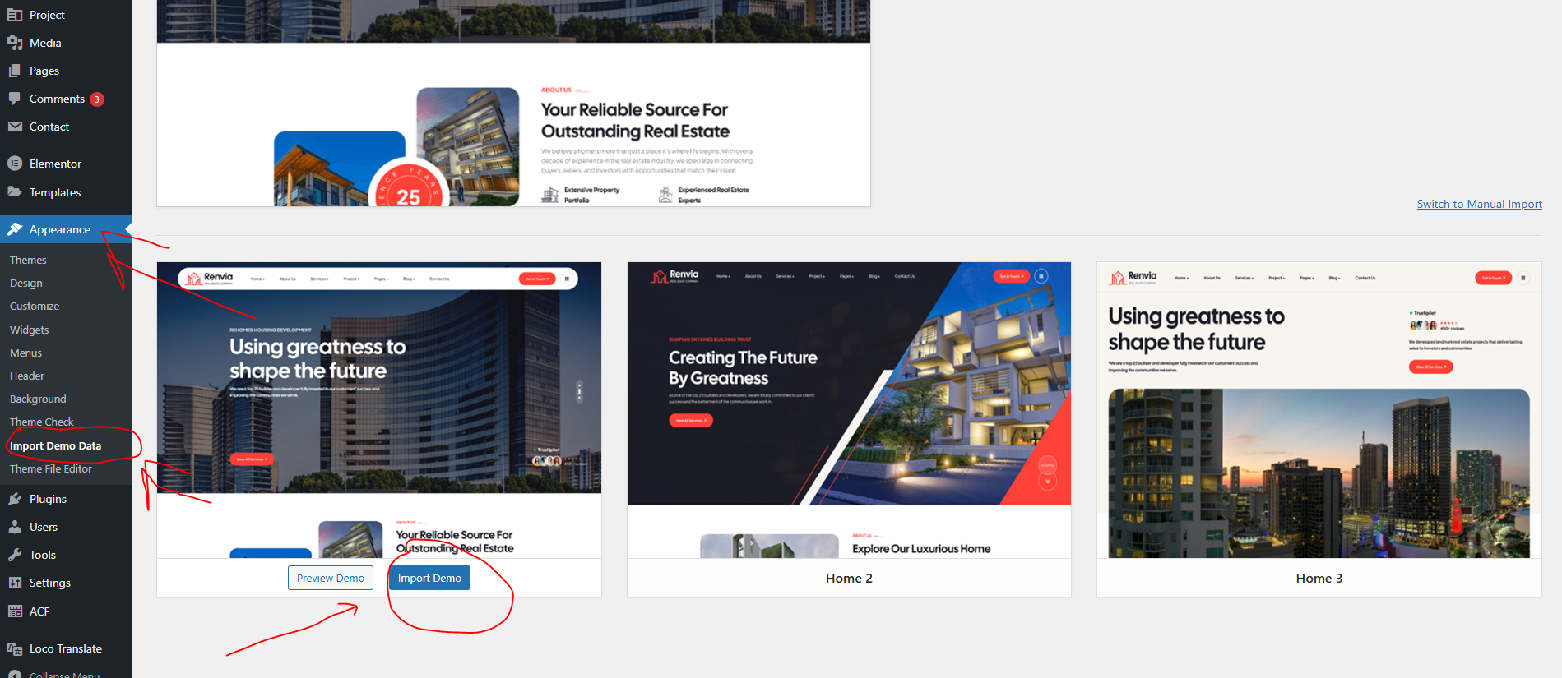
Task: Click the first Renvia demo preview image
Action: click(x=379, y=410)
